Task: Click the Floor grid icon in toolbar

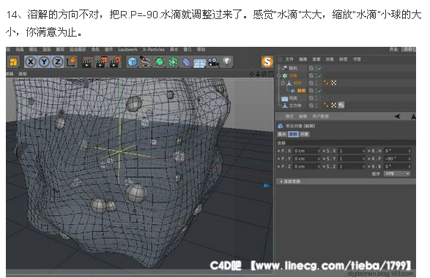Action: (200, 62)
